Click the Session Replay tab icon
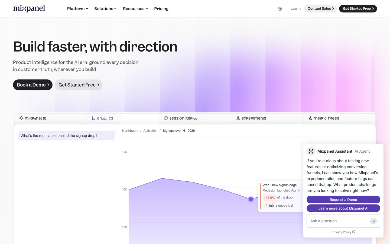The width and height of the screenshot is (390, 244). pyautogui.click(x=166, y=118)
